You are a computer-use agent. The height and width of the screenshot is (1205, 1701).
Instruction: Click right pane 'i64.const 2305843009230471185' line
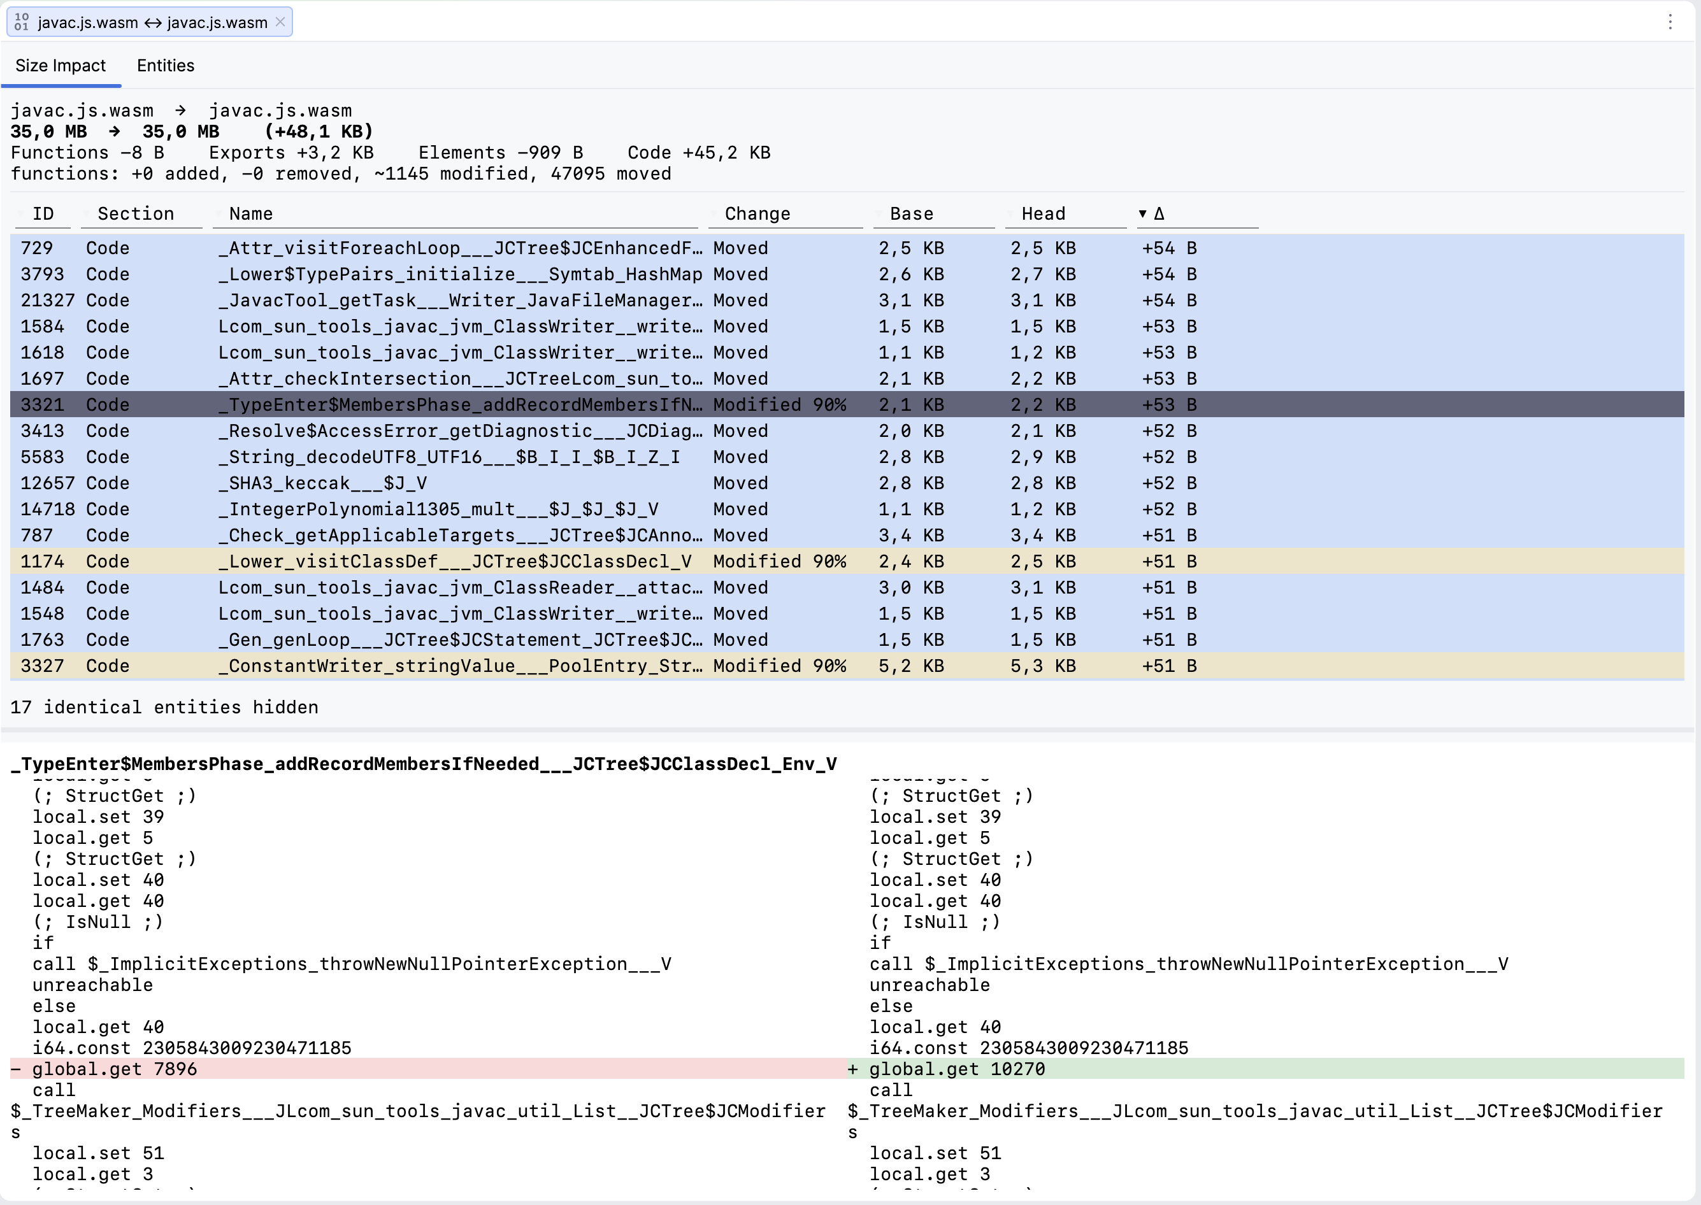tap(1029, 1048)
